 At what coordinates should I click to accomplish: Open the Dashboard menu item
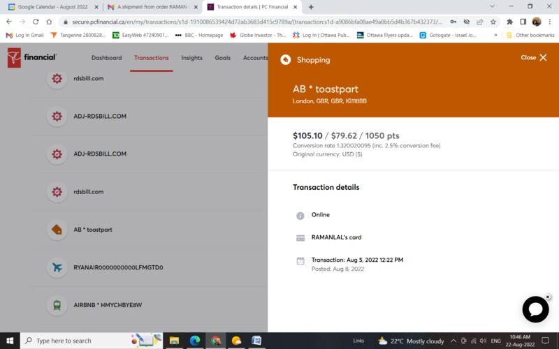(107, 58)
